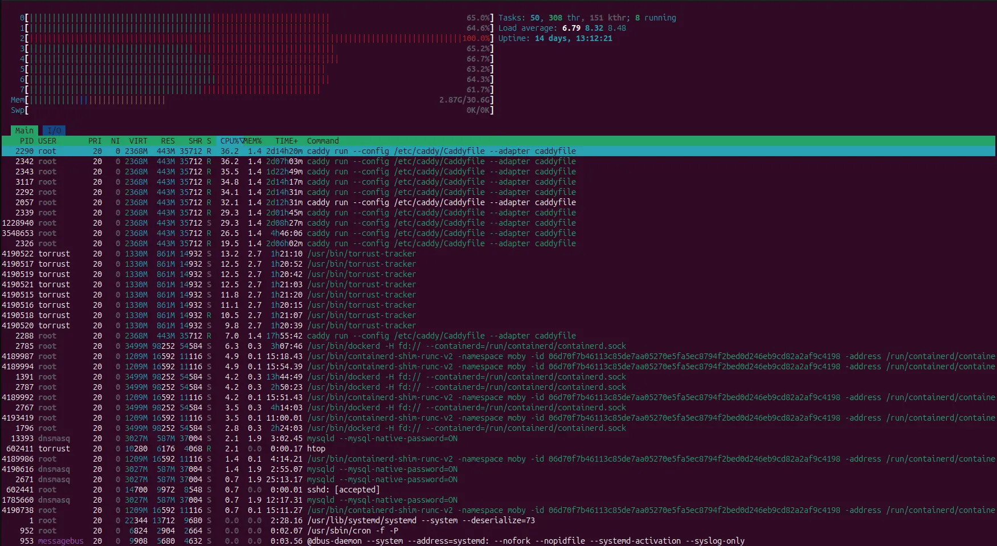Select the htop process row PID 602411
The height and width of the screenshot is (546, 997).
click(x=498, y=449)
